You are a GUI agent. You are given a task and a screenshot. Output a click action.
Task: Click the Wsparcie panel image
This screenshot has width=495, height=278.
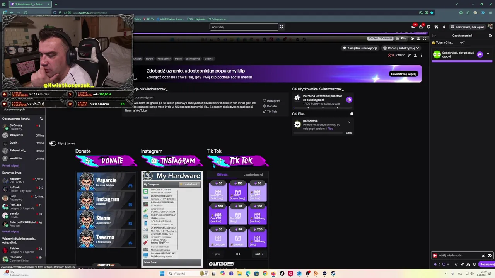point(106,181)
